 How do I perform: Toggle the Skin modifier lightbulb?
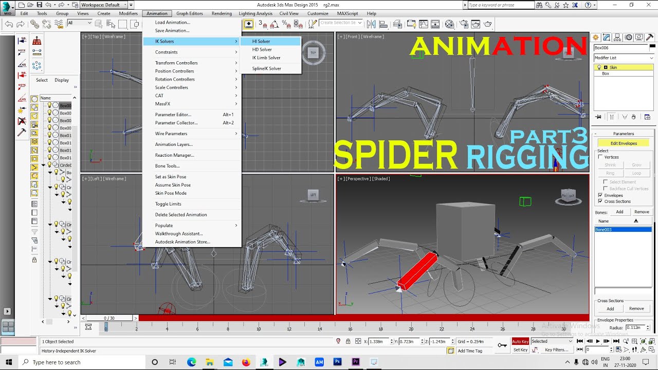coord(599,67)
